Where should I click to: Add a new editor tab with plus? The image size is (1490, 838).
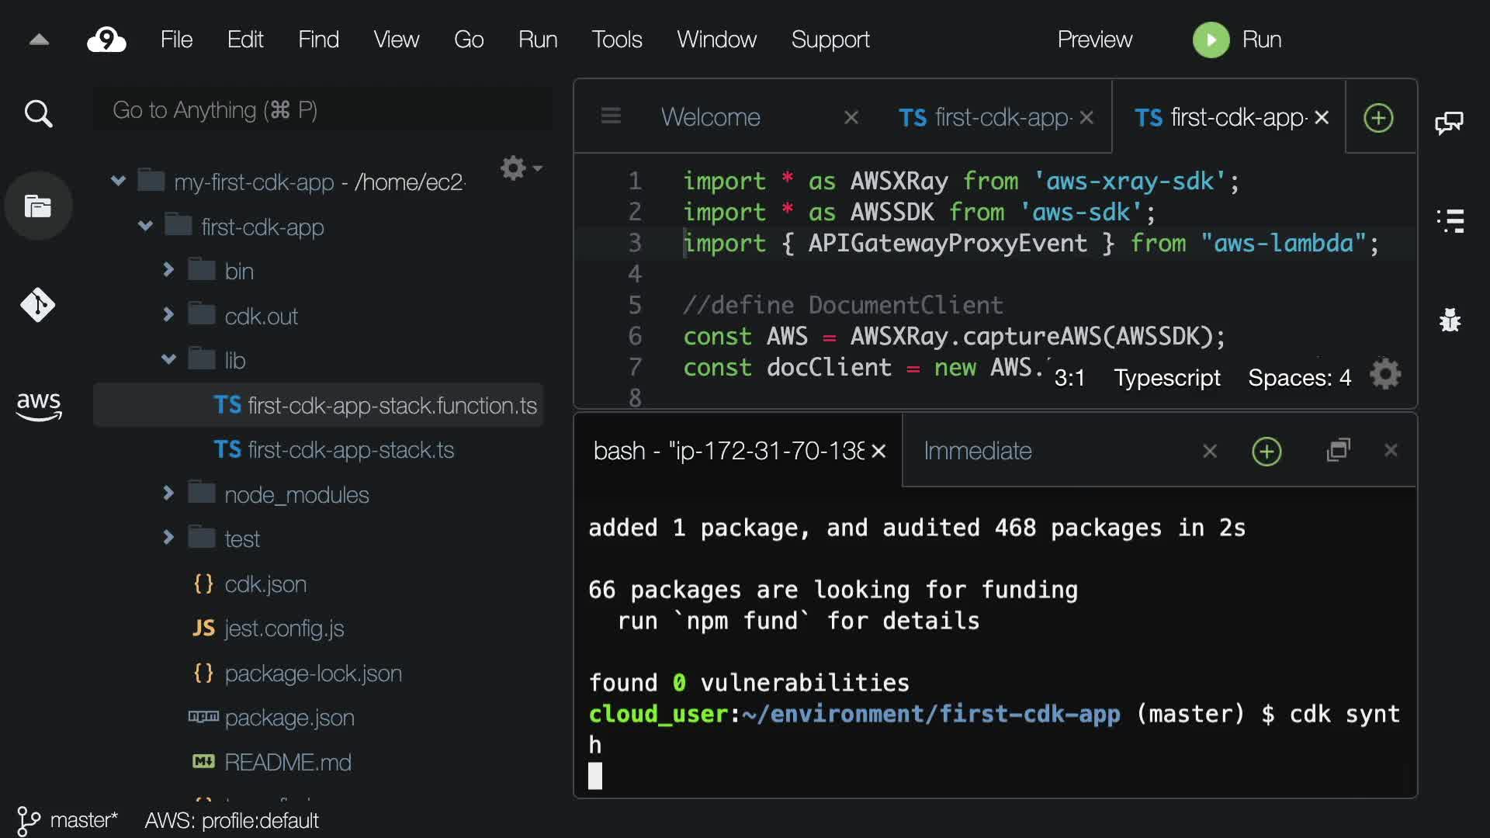click(1378, 118)
